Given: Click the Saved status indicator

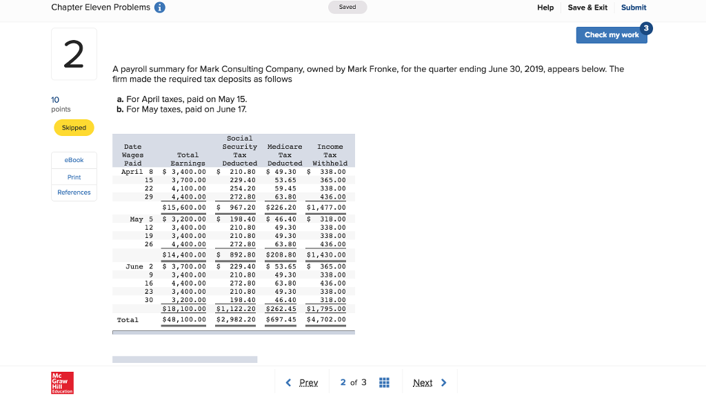Looking at the screenshot, I should click(347, 6).
